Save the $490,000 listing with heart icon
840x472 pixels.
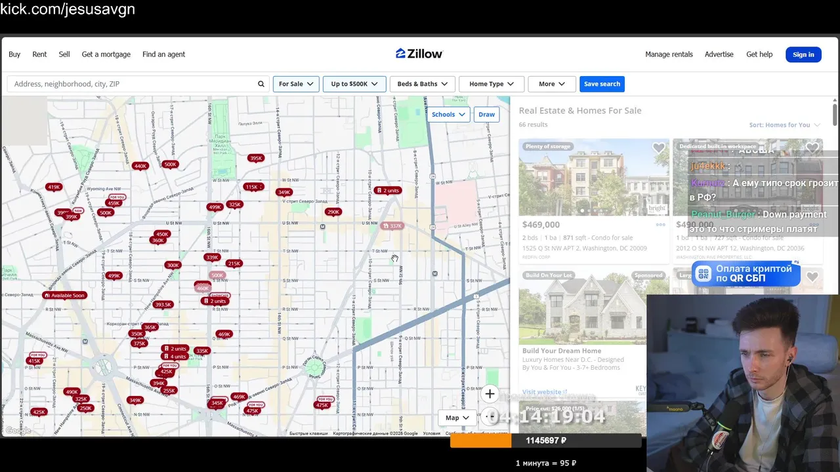[x=812, y=147]
